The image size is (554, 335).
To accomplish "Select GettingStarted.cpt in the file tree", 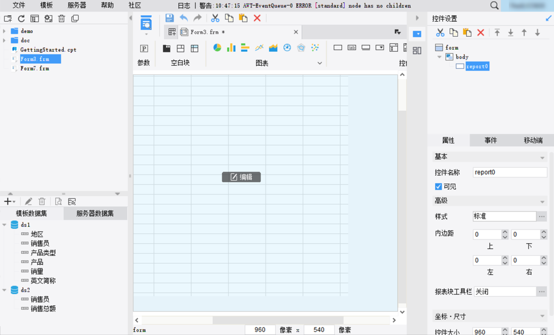I will pyautogui.click(x=48, y=50).
